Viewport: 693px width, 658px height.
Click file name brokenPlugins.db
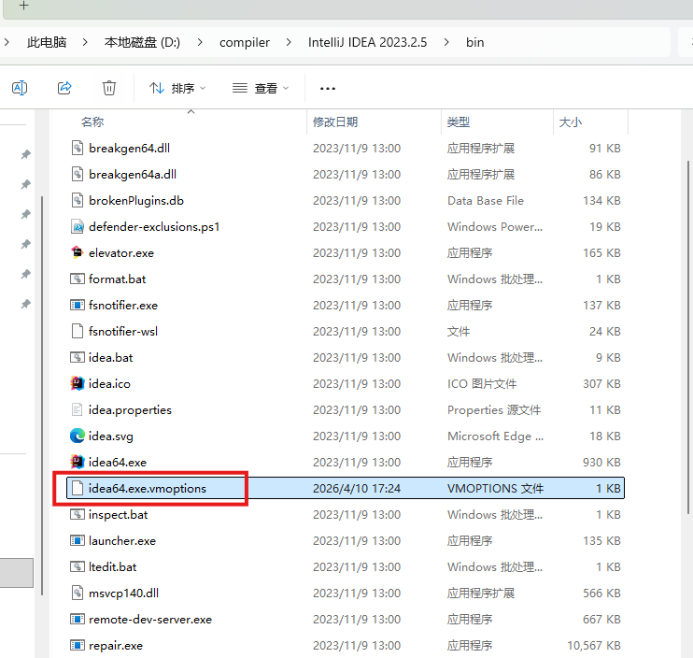click(x=136, y=201)
